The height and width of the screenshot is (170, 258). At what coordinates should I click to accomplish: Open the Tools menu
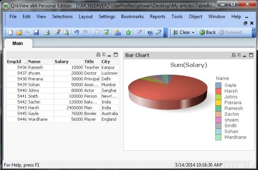[177, 16]
